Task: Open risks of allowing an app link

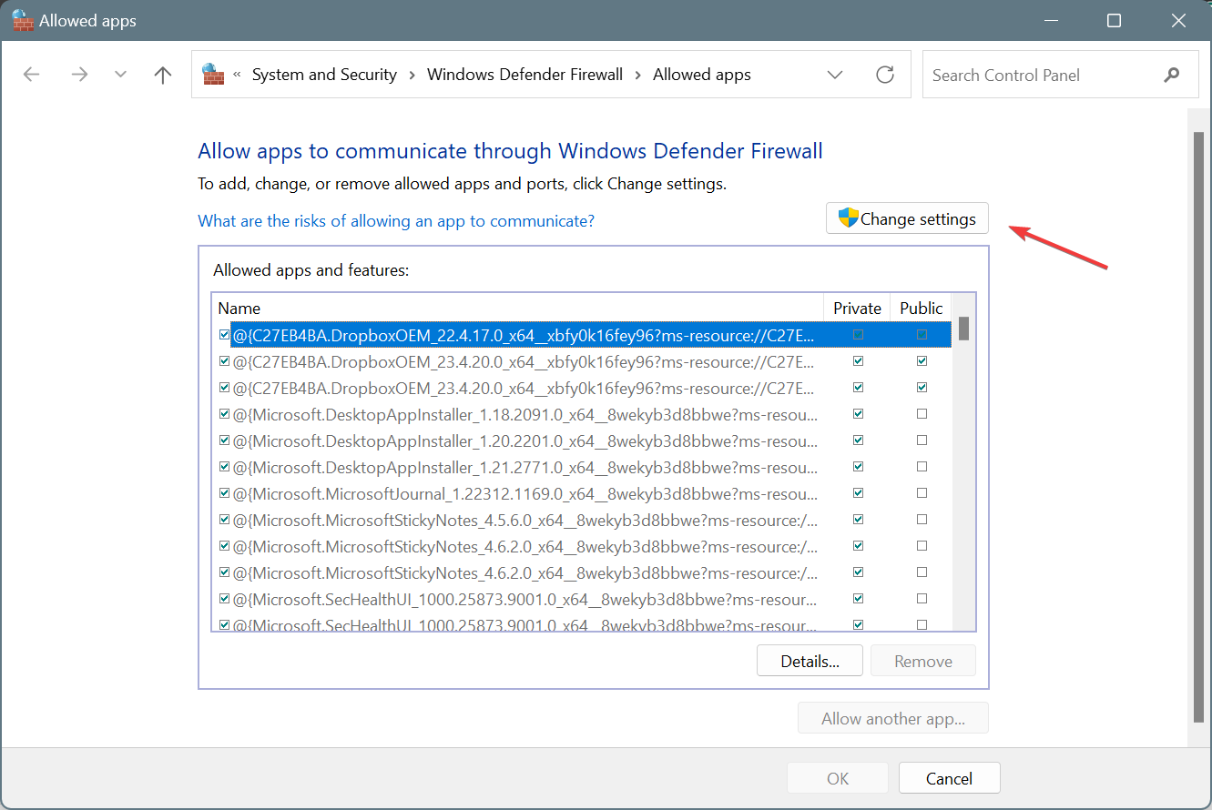Action: tap(396, 220)
